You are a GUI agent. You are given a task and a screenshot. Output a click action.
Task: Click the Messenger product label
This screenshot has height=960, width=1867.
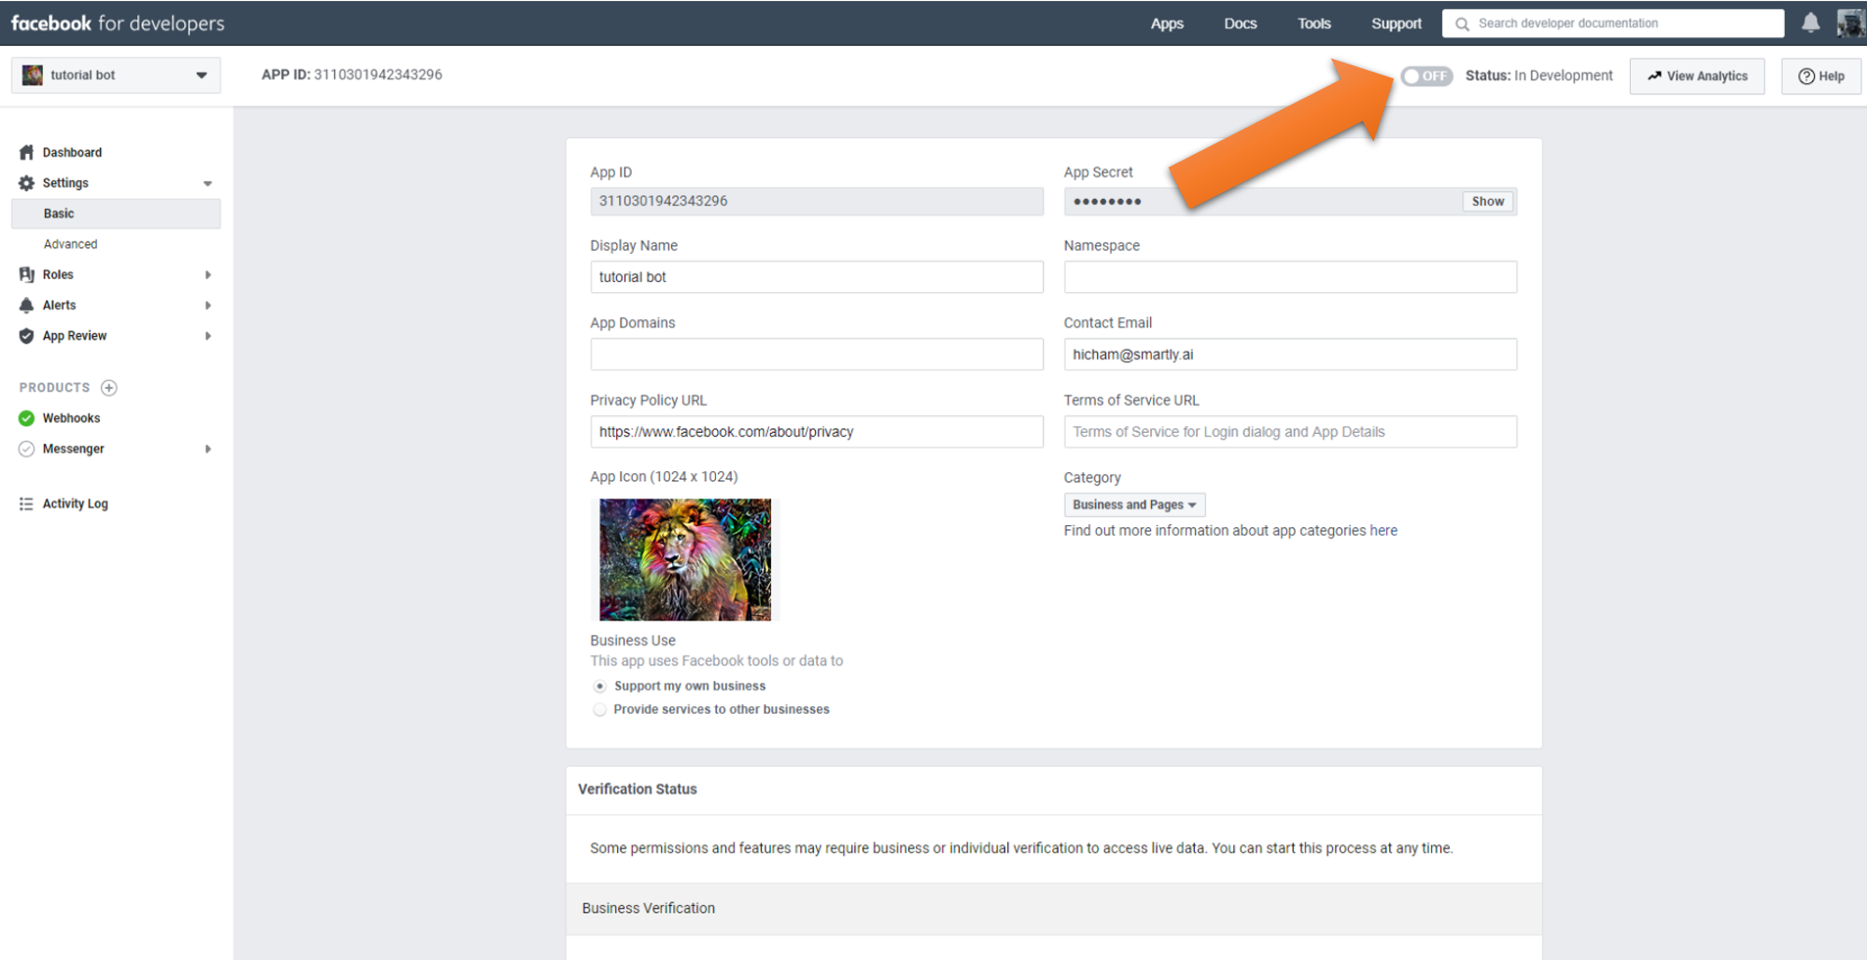coord(73,449)
